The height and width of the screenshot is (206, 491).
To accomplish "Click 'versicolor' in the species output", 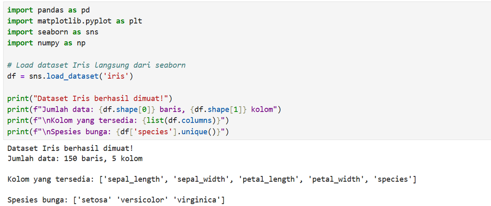I will 142,200.
